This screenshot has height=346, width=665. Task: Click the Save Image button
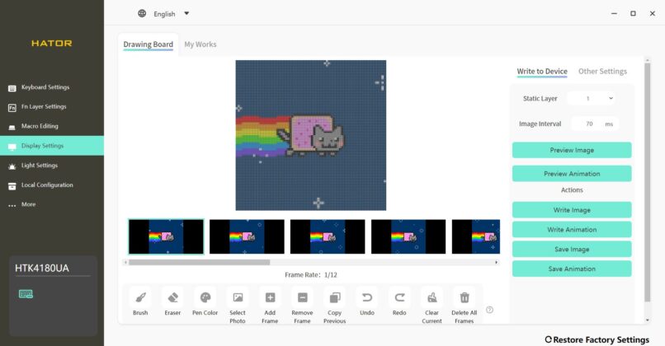tap(572, 249)
